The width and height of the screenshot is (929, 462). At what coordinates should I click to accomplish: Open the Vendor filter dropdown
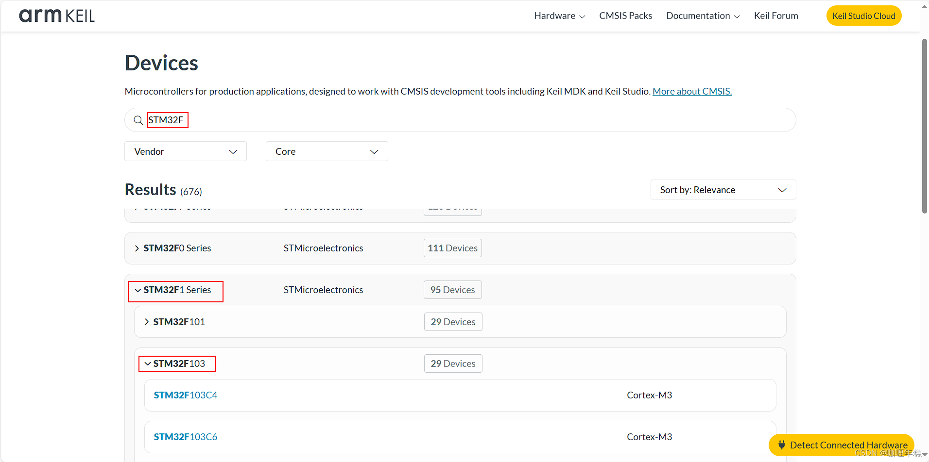tap(186, 151)
